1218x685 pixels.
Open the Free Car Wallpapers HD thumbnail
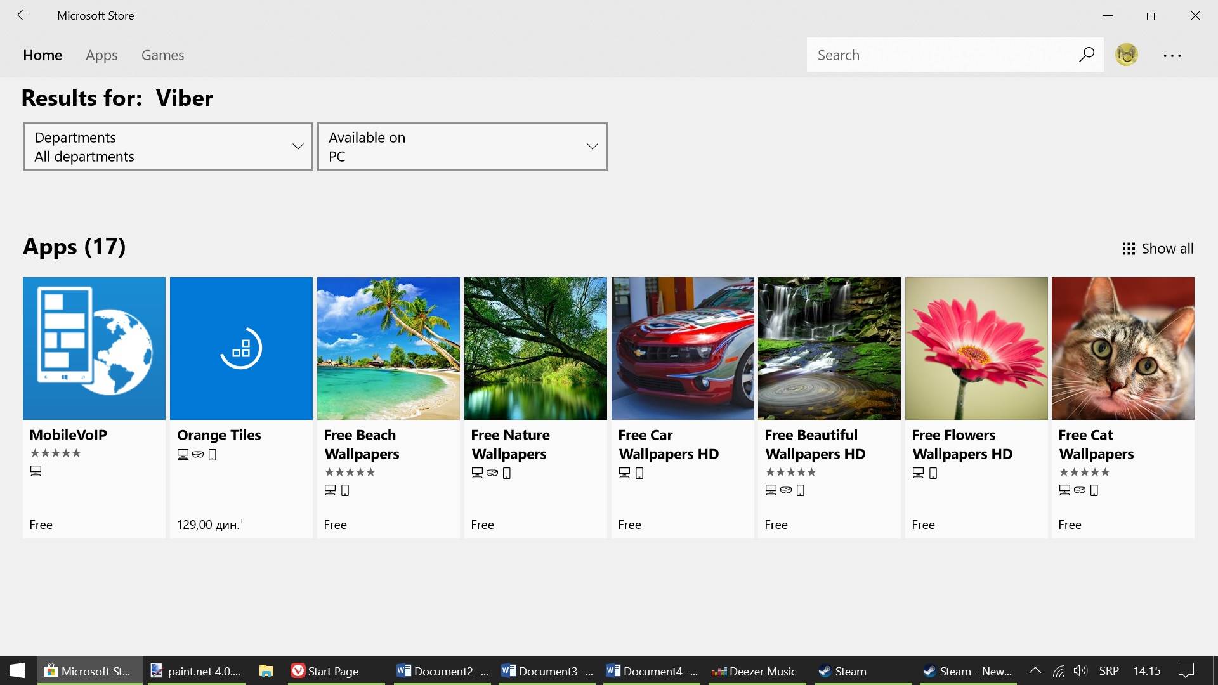tap(683, 348)
